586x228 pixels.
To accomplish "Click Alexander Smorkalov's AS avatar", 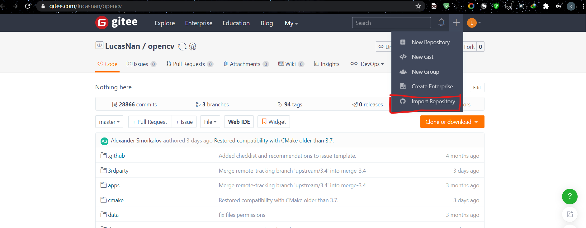I will point(104,141).
